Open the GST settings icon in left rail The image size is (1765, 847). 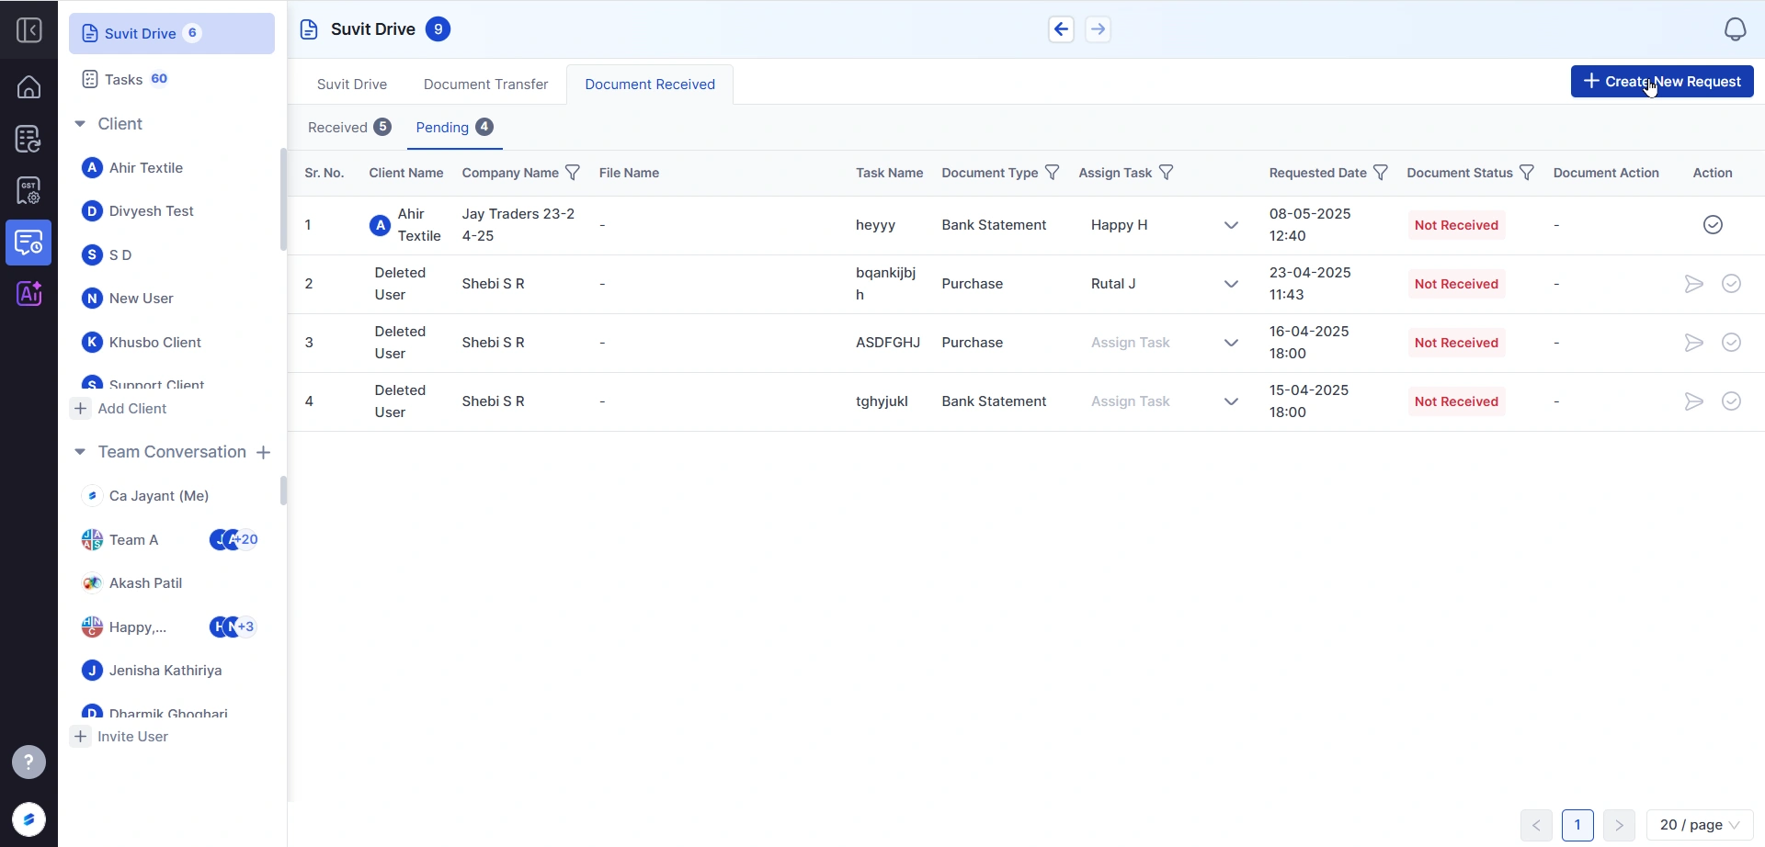tap(28, 191)
